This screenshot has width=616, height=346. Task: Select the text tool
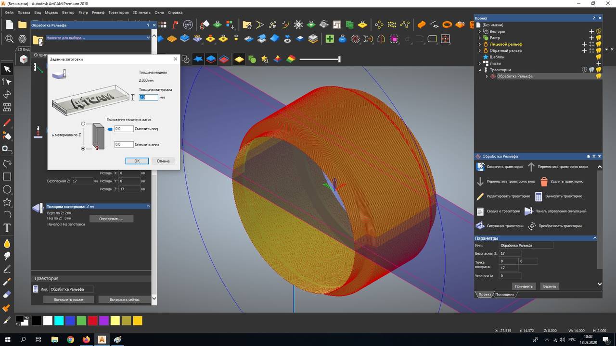(x=7, y=227)
